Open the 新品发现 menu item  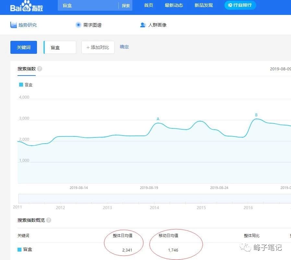pyautogui.click(x=204, y=5)
